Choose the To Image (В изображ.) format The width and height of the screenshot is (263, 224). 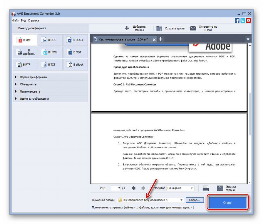tap(25, 52)
